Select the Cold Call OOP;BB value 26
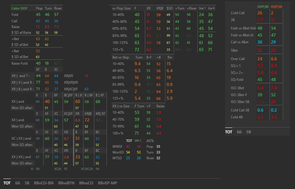The height and width of the screenshot is (189, 295). (260, 13)
